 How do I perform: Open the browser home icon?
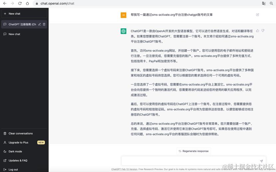[27, 3]
